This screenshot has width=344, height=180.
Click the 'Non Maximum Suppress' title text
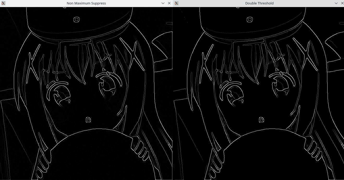pyautogui.click(x=86, y=3)
